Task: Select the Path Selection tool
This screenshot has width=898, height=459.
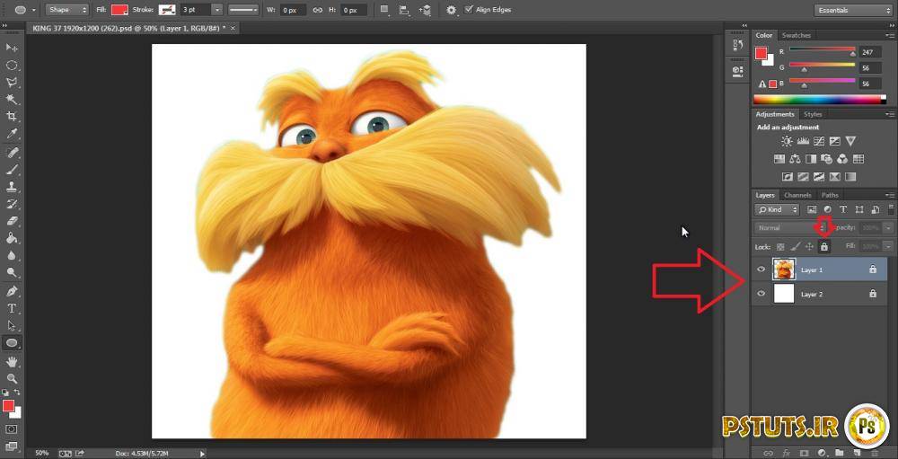Action: (x=12, y=325)
